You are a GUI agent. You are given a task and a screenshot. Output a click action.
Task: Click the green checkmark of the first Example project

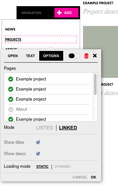point(11,79)
